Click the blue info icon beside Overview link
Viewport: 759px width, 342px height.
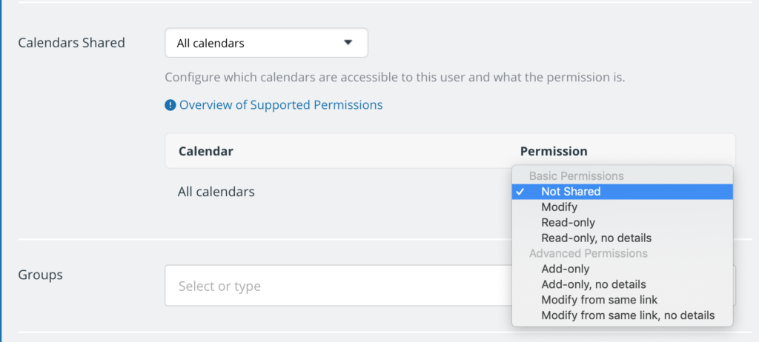[x=170, y=105]
